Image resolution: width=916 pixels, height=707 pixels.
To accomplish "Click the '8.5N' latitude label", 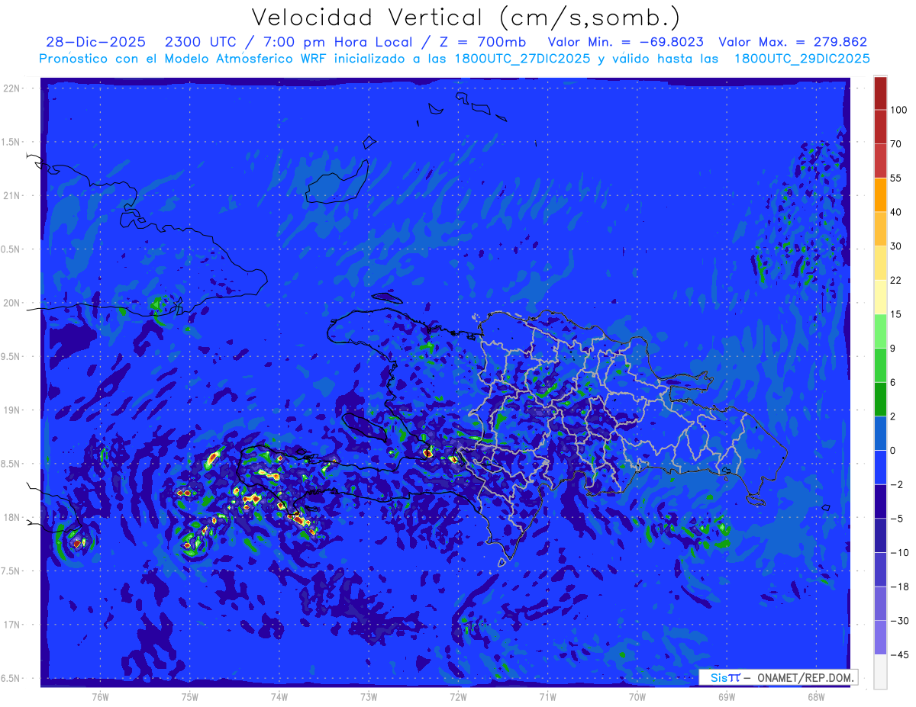I will [11, 464].
